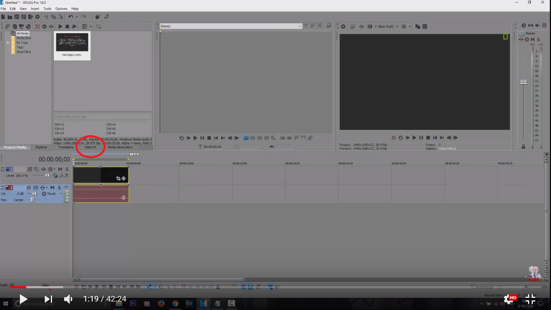Click Get Media from the Web globe icon
Image resolution: width=551 pixels, height=310 pixels.
click(28, 27)
